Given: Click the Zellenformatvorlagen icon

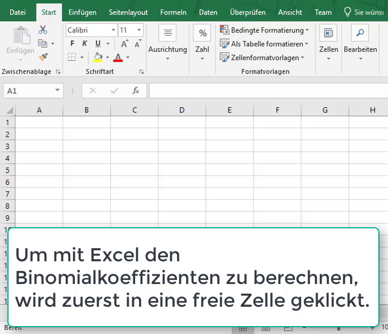Looking at the screenshot, I should [225, 57].
